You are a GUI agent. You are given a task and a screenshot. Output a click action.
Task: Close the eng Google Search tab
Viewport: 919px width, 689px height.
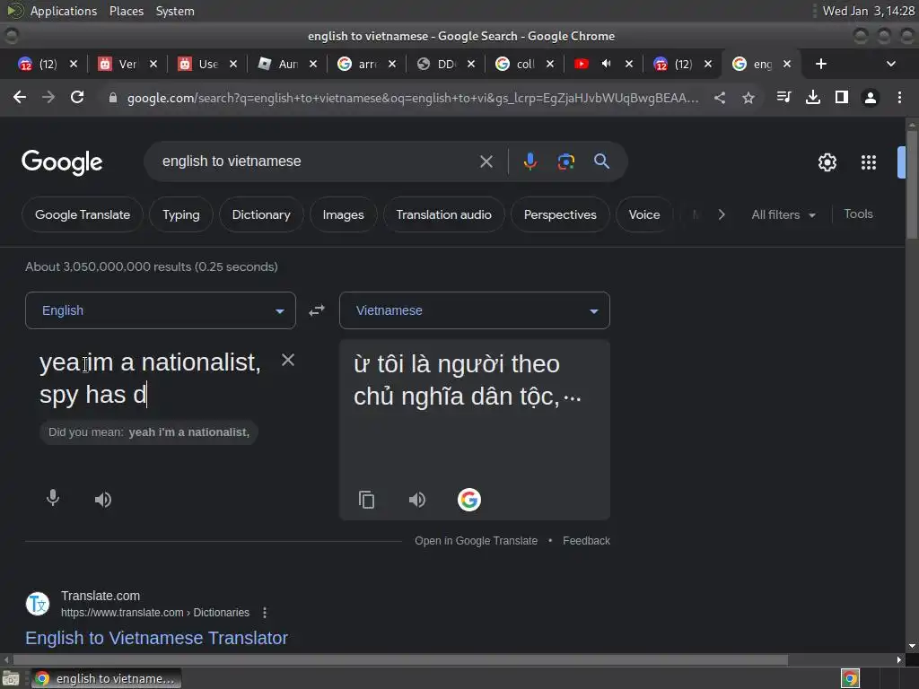[787, 64]
